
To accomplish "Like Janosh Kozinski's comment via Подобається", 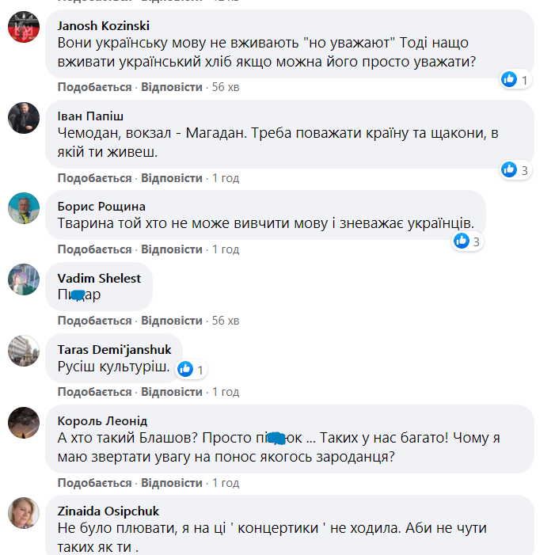I will point(94,86).
